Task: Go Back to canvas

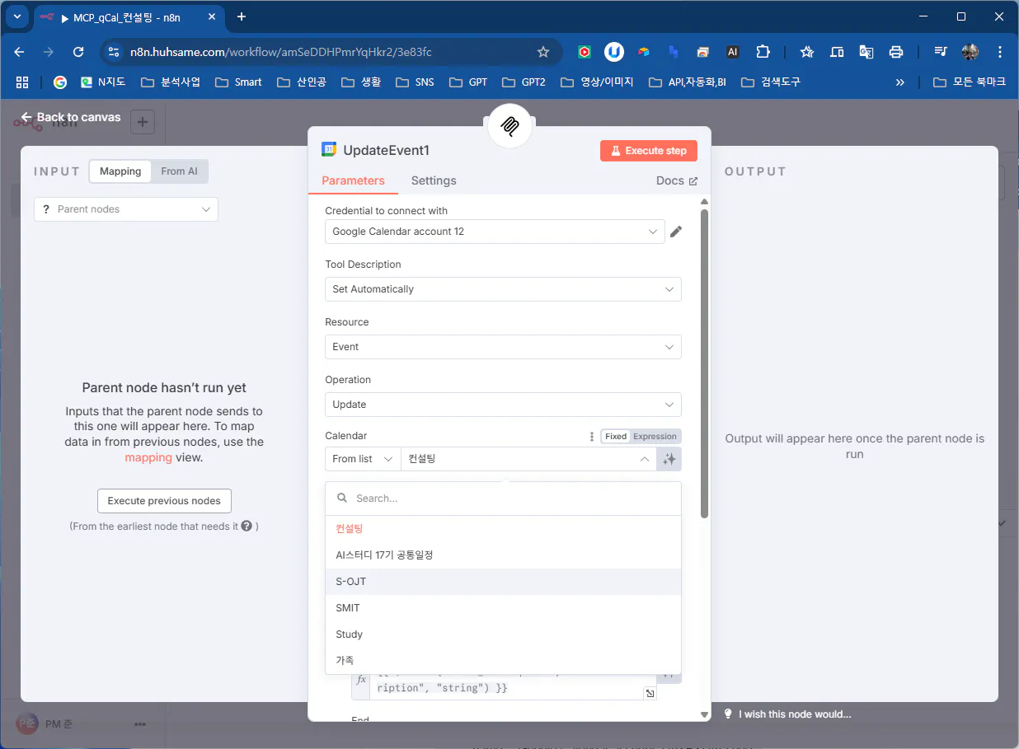Action: pos(71,117)
